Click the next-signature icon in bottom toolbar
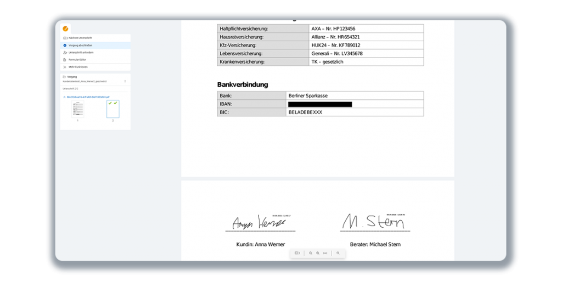 tap(297, 253)
